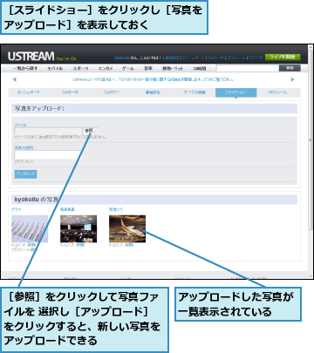The width and height of the screenshot is (314, 353).
Task: Open the conference audience photo thumbnail
Action: click(x=78, y=229)
